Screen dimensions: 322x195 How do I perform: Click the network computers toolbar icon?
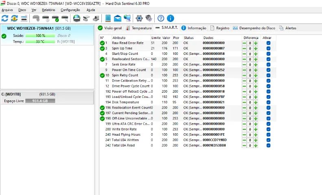click(127, 18)
